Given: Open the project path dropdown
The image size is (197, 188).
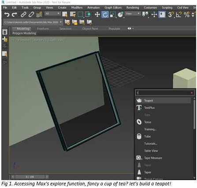Looking at the screenshot, I should pyautogui.click(x=33, y=22).
